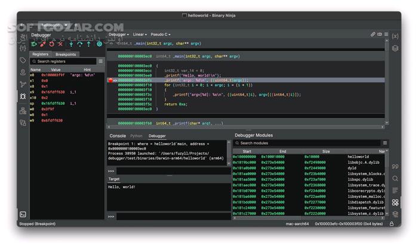Click the split view pane icon

(x=380, y=35)
